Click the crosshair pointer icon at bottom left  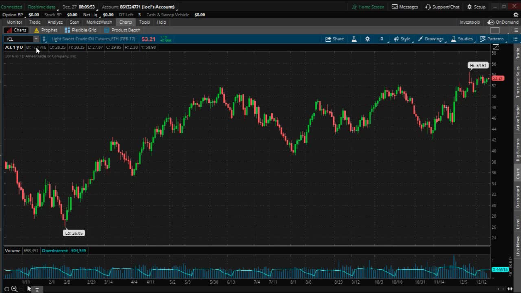point(7,289)
